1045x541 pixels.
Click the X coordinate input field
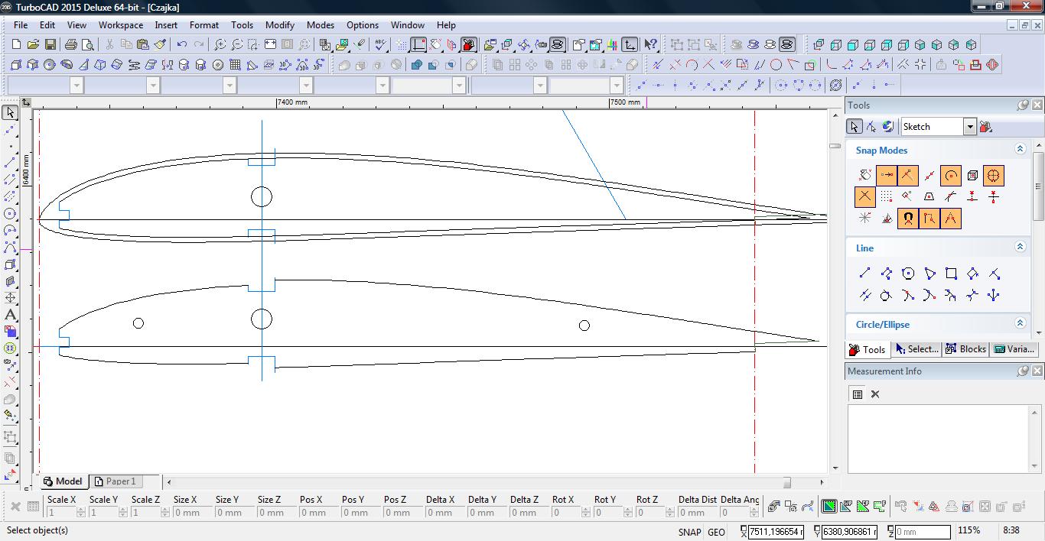point(776,532)
